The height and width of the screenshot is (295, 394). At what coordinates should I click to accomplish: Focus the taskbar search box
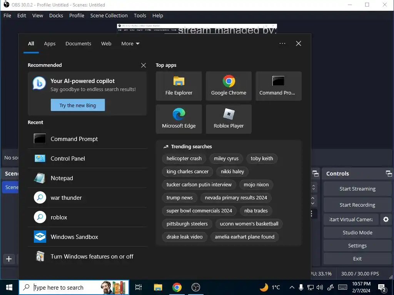(x=74, y=287)
